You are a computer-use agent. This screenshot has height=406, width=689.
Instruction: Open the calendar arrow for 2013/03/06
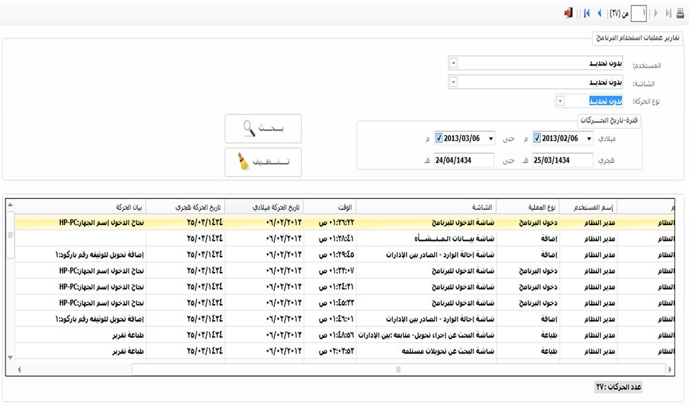[x=491, y=138]
